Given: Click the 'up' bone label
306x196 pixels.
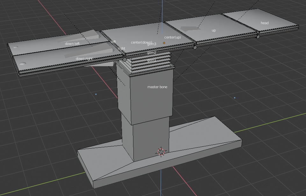Looking at the screenshot, I should pos(213,31).
